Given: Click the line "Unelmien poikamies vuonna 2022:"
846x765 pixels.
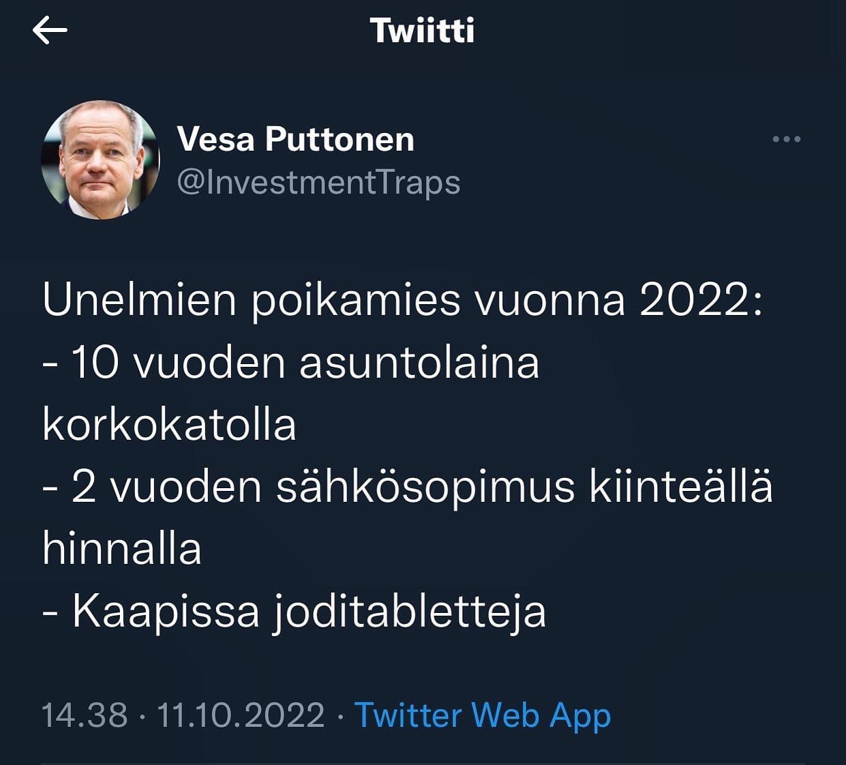Looking at the screenshot, I should click(402, 299).
